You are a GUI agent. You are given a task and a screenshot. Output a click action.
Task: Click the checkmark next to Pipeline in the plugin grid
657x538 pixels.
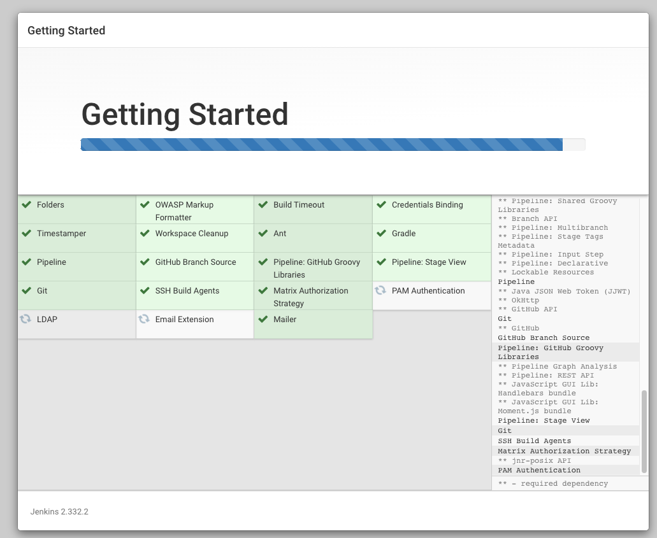(26, 262)
